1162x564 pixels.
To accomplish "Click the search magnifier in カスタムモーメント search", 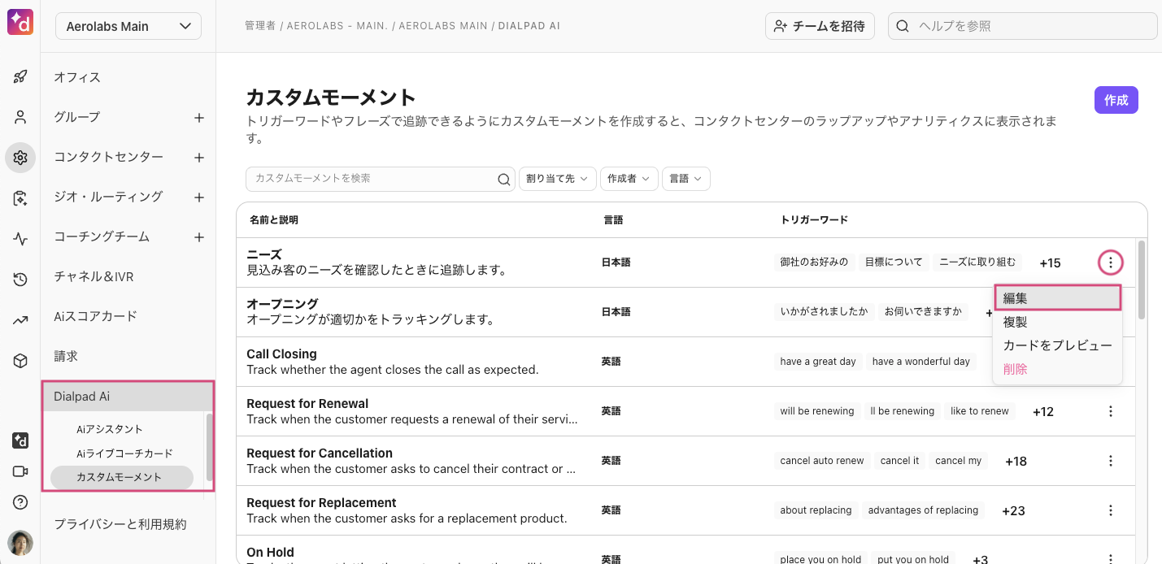I will (x=504, y=180).
